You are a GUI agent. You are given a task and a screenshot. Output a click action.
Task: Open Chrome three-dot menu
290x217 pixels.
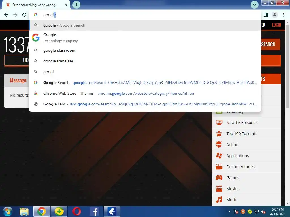point(284,15)
